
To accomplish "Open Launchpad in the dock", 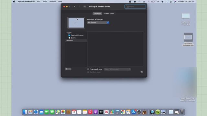I will [x=30, y=112].
